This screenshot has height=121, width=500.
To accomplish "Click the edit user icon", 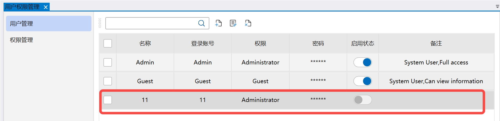I will pyautogui.click(x=233, y=23).
